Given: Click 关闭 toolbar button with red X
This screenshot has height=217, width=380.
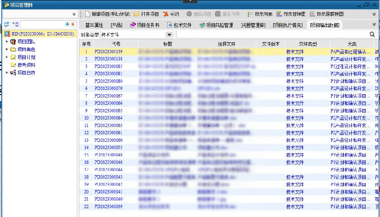Looking at the screenshot, I should click(x=171, y=14).
